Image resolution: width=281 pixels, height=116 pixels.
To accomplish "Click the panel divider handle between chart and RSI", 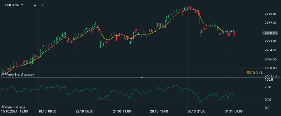I will click(142, 78).
